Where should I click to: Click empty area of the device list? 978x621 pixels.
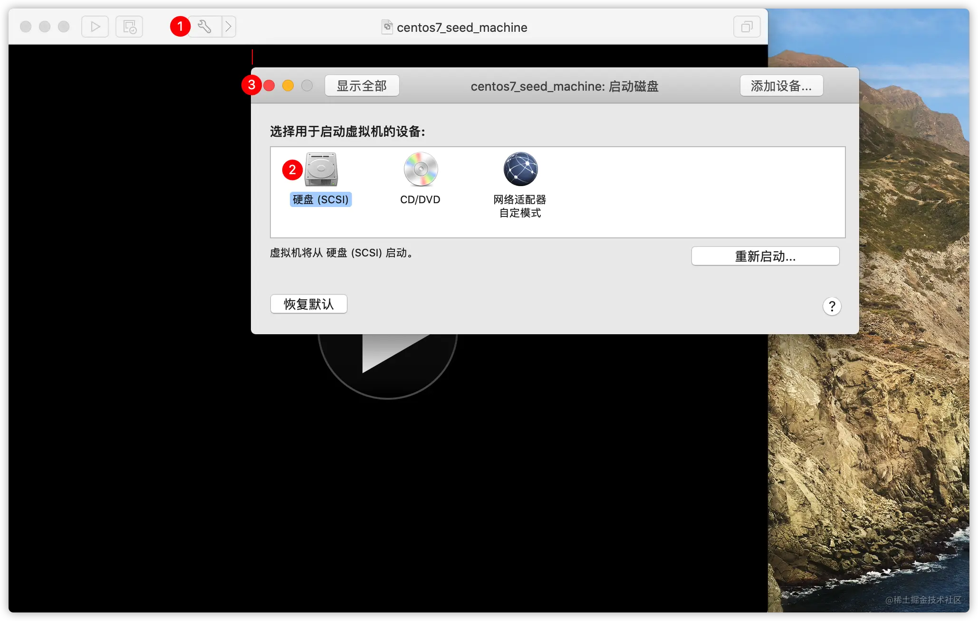689,192
